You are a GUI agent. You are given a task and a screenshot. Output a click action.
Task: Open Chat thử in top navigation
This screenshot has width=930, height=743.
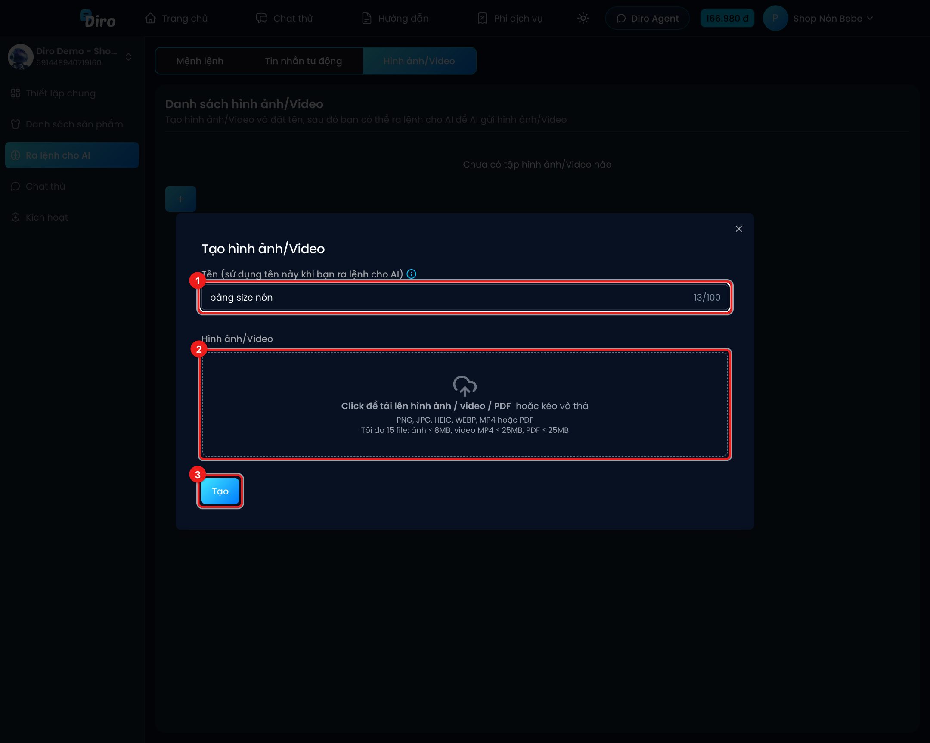click(x=284, y=18)
